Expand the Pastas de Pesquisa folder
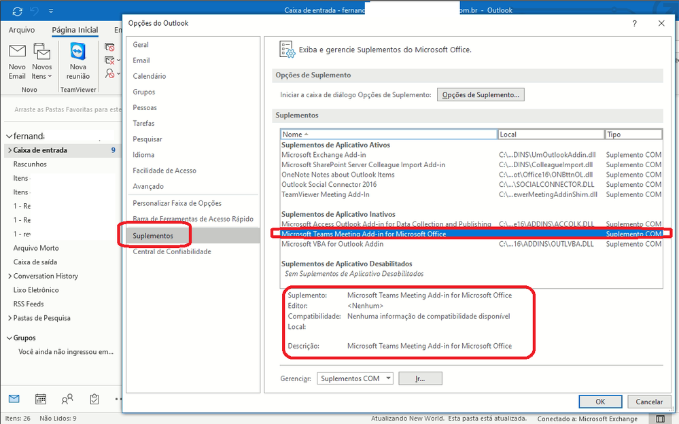The width and height of the screenshot is (679, 424). pos(10,318)
